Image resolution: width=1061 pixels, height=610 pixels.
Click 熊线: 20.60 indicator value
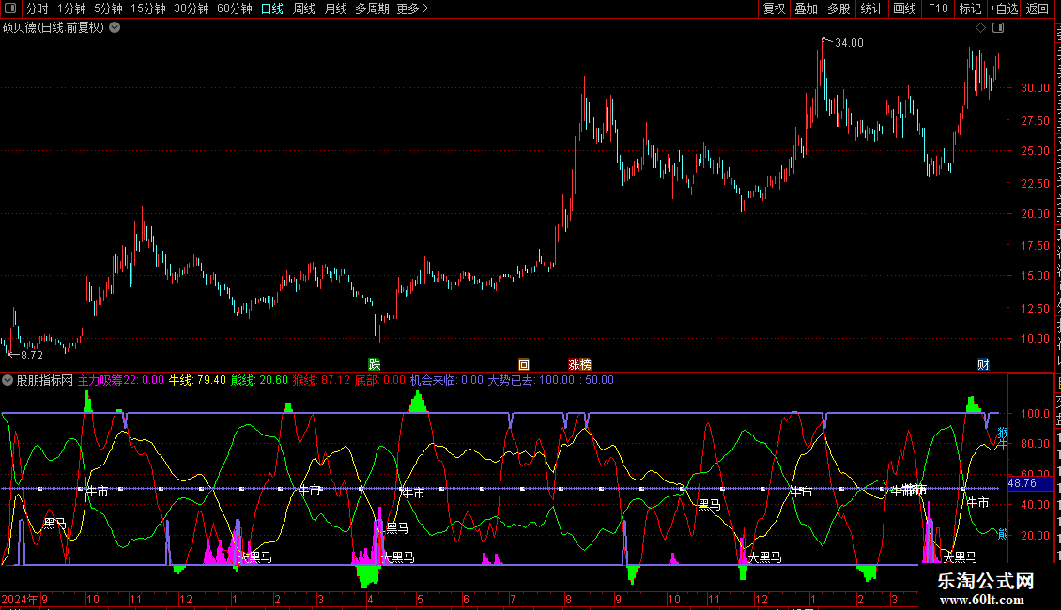pyautogui.click(x=259, y=380)
